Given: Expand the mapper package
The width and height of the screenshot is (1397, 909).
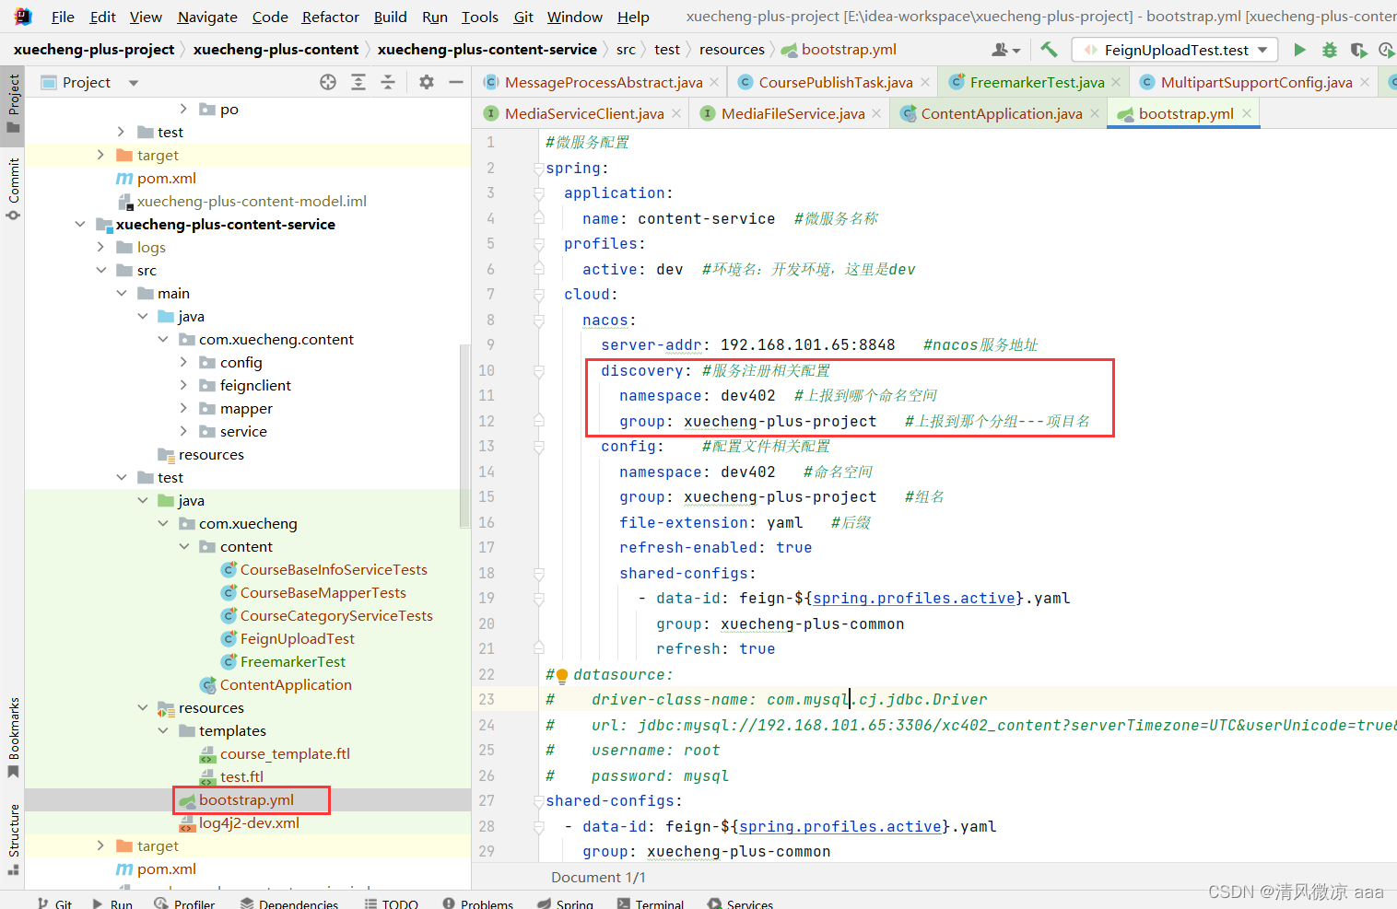Looking at the screenshot, I should (183, 408).
